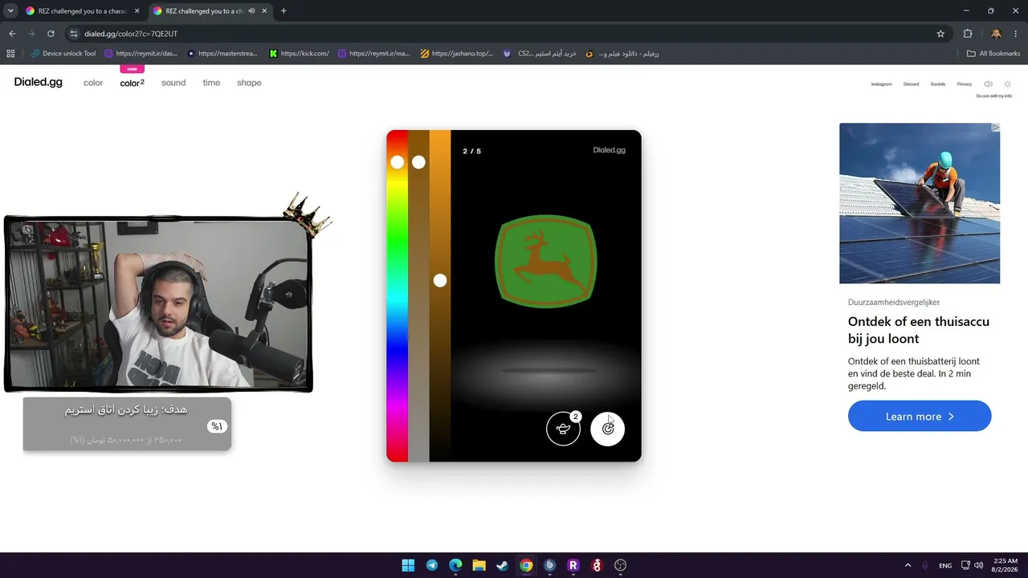The width and height of the screenshot is (1028, 578).
Task: Go to the time game mode
Action: tap(211, 83)
